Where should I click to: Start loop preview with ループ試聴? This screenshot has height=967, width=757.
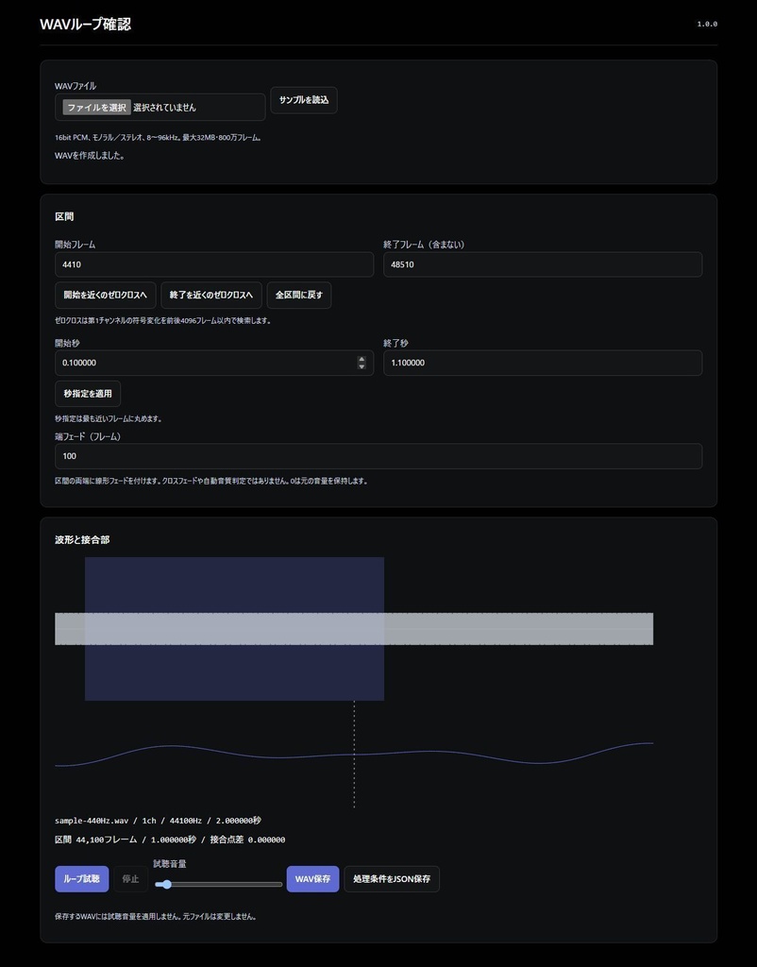[x=82, y=879]
